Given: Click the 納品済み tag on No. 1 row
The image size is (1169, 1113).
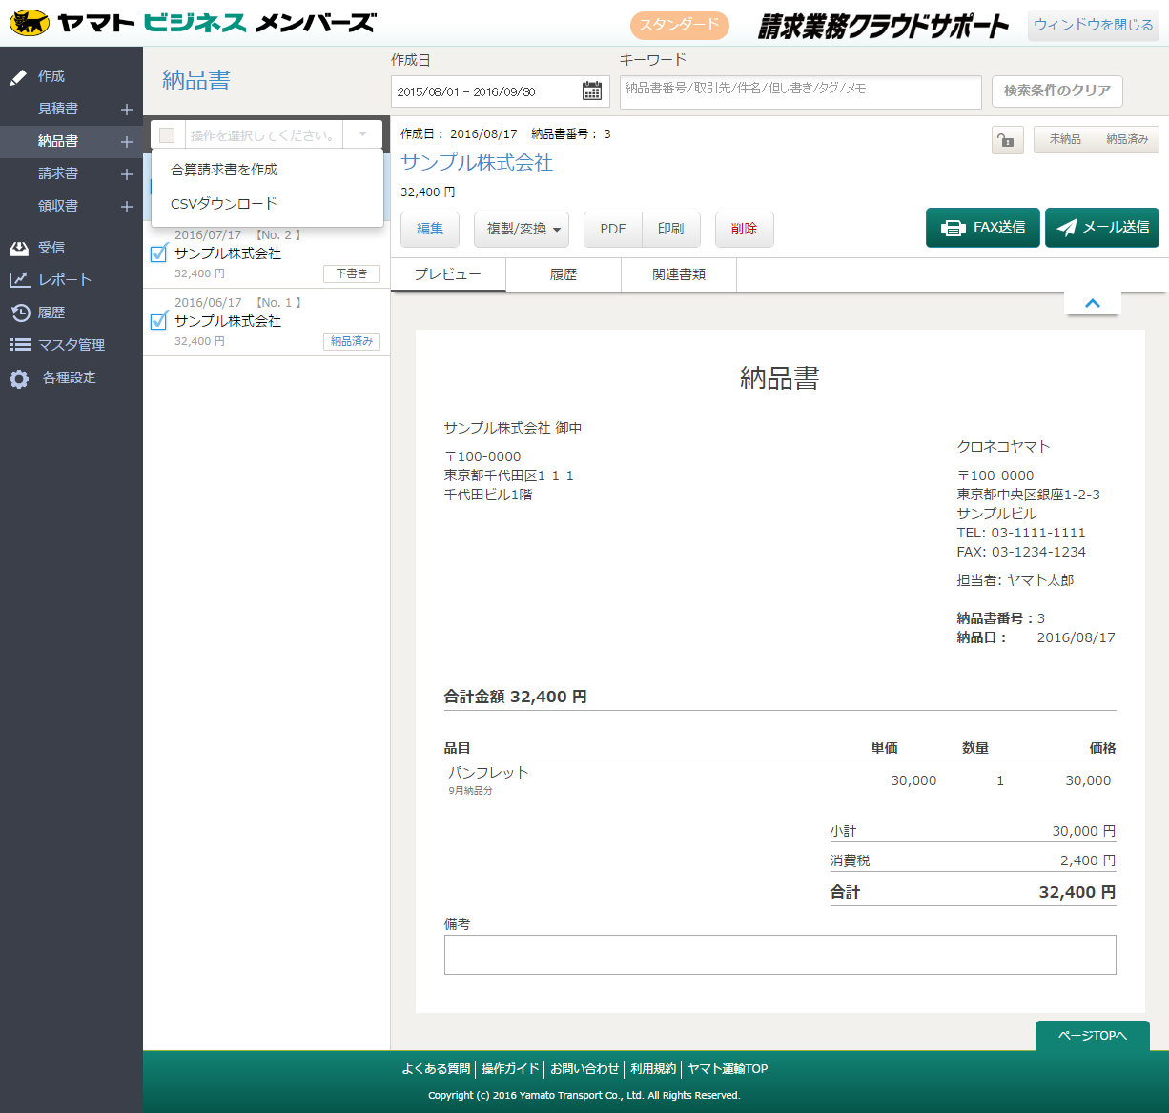Looking at the screenshot, I should [x=352, y=341].
